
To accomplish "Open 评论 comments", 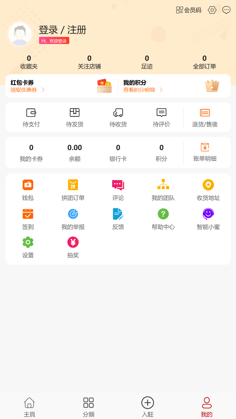I will click(x=118, y=190).
